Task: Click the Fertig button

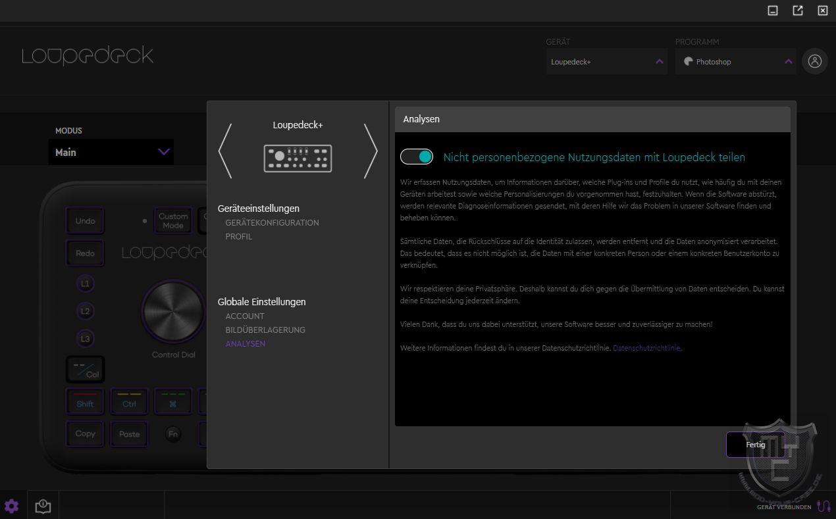Action: tap(756, 445)
